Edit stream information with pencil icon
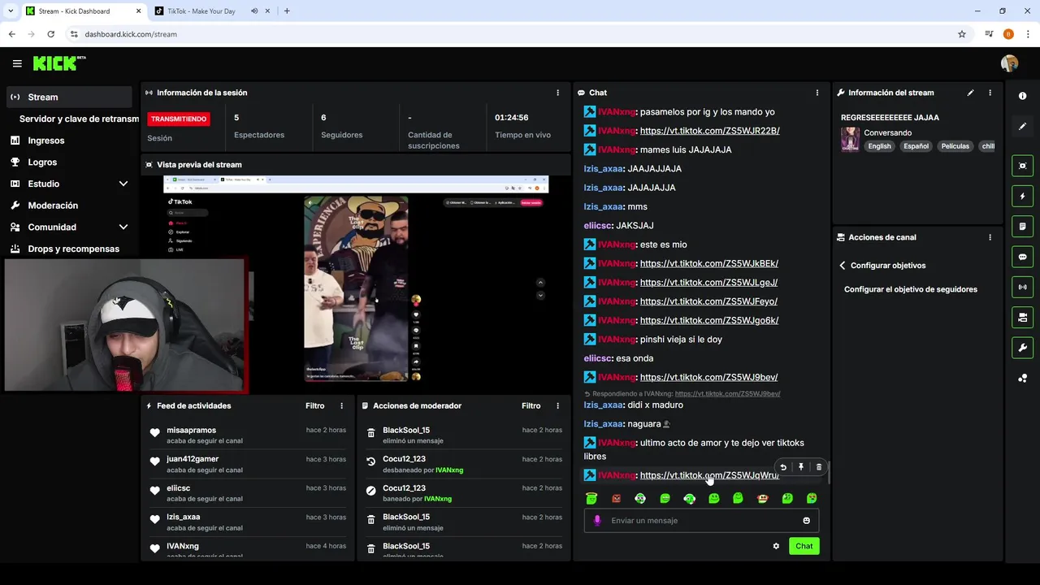1040x585 pixels. (970, 93)
